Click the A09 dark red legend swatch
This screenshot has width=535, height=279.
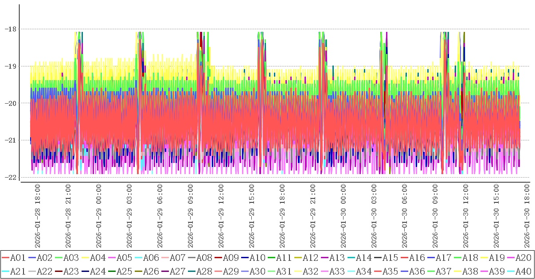(x=219, y=257)
